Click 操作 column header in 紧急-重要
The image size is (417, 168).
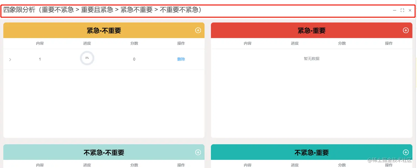pos(389,43)
